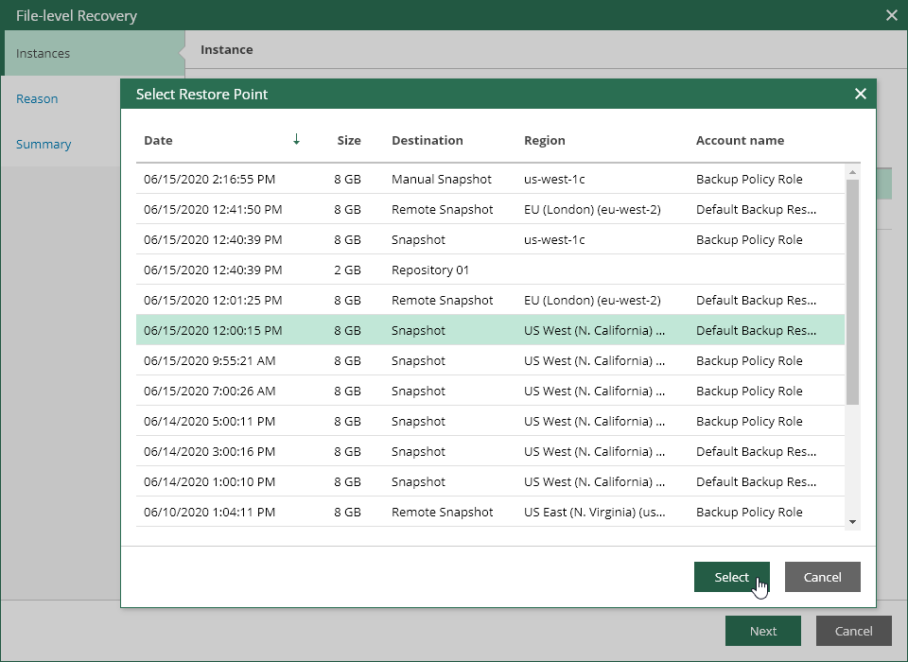Select restore point 06/15/2020 2:16:55 PM
908x662 pixels.
tap(490, 179)
